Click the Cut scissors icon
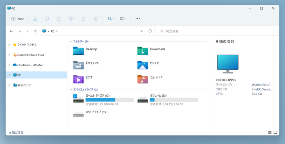This screenshot has height=144, width=285. tap(35, 19)
